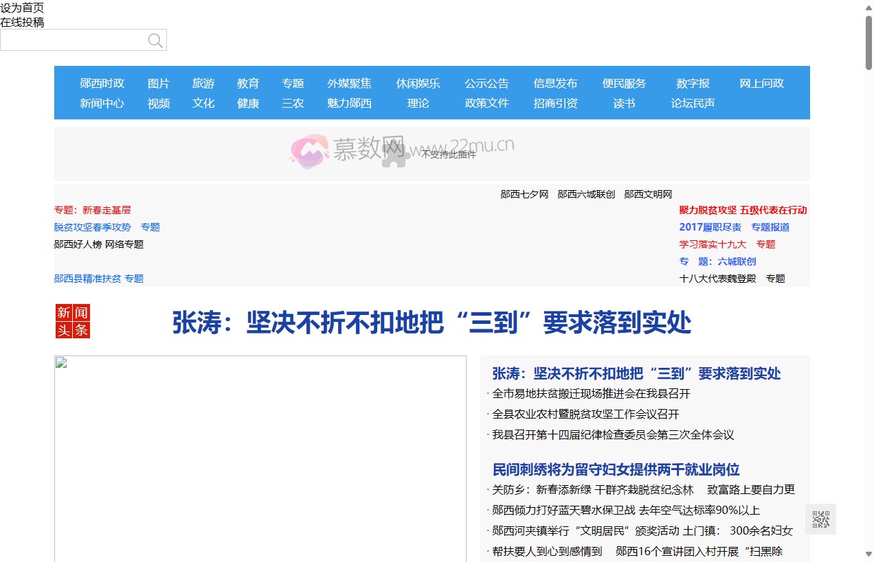Open the QR code icon
Screen dimensions: 874x562
[820, 519]
